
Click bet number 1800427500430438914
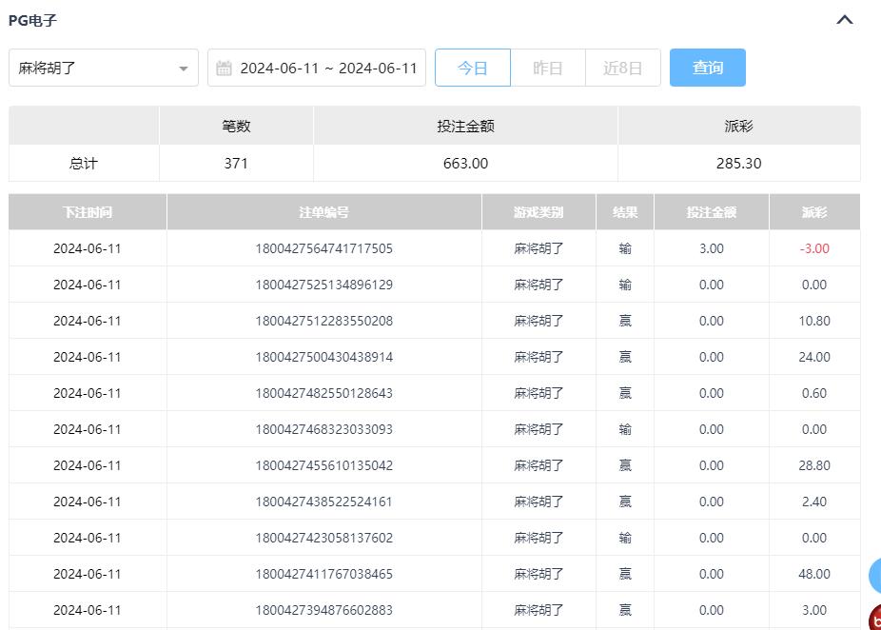click(323, 357)
